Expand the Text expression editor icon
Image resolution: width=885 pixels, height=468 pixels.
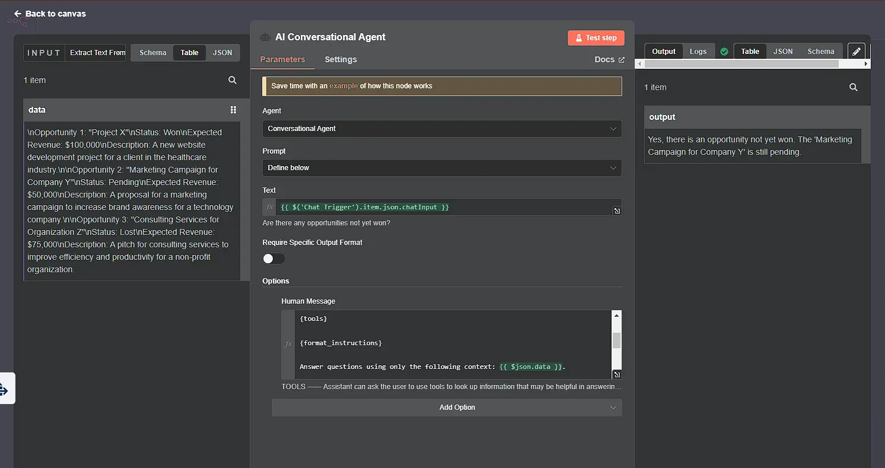[x=617, y=211]
